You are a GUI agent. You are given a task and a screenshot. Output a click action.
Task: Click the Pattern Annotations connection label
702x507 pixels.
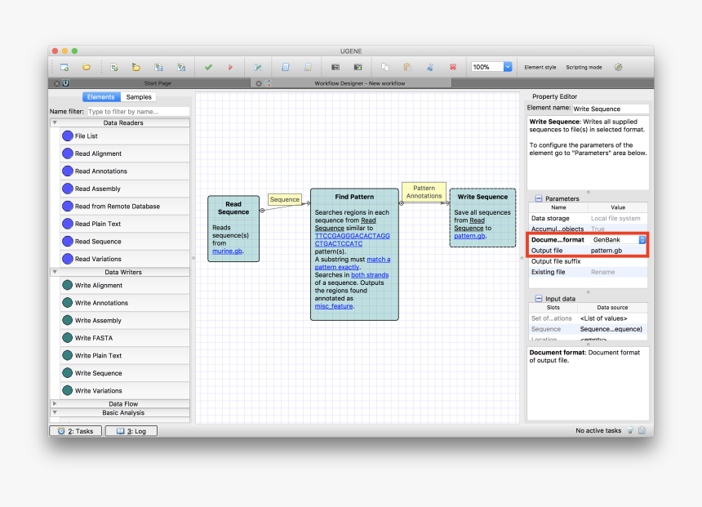pyautogui.click(x=424, y=192)
